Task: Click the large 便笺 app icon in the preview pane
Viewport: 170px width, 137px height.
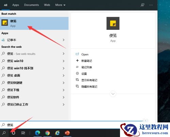Action: point(113,23)
